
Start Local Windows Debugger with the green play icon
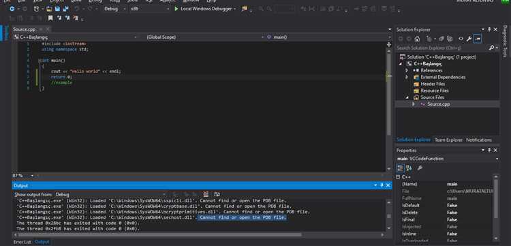tap(176, 9)
